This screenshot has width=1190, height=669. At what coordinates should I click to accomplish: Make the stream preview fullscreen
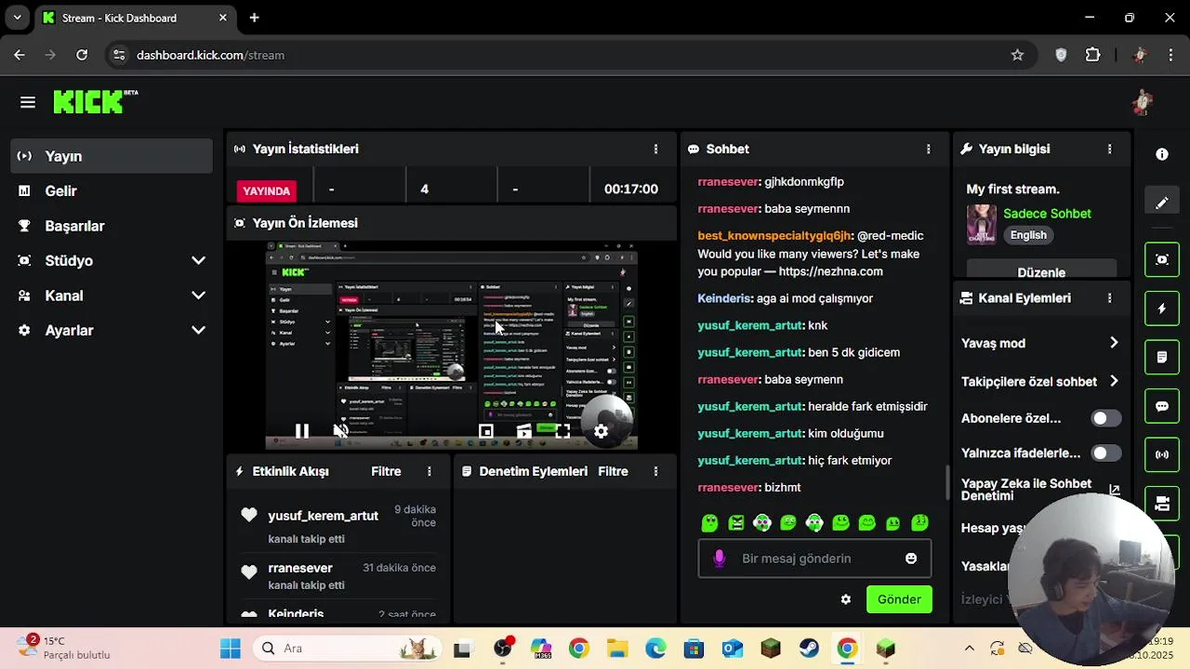pyautogui.click(x=562, y=431)
